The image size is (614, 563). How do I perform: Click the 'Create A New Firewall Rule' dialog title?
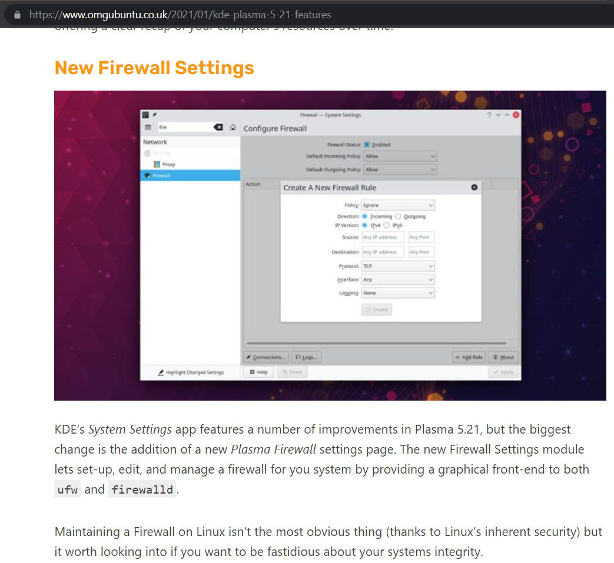(330, 188)
